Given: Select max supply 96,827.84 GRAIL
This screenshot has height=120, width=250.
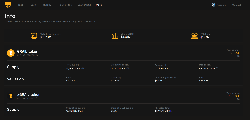Looking at the screenshot, I should click(207, 68).
